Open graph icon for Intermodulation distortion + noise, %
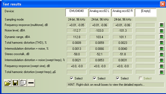This screenshot has height=94, width=166. pos(162,49)
